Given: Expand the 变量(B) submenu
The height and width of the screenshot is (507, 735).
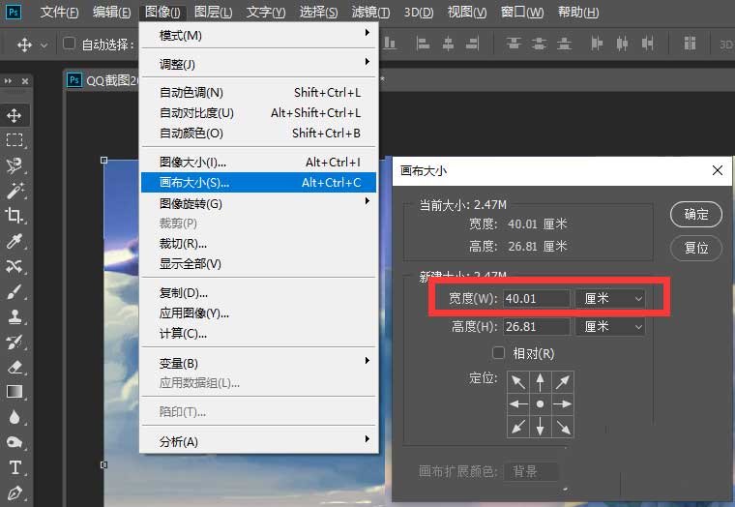Looking at the screenshot, I should [x=258, y=363].
